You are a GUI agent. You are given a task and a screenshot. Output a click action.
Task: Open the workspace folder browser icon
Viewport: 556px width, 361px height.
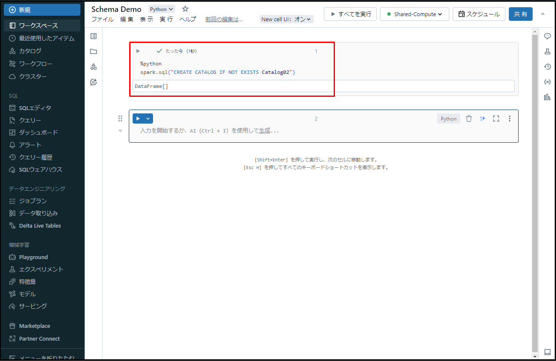(x=94, y=51)
